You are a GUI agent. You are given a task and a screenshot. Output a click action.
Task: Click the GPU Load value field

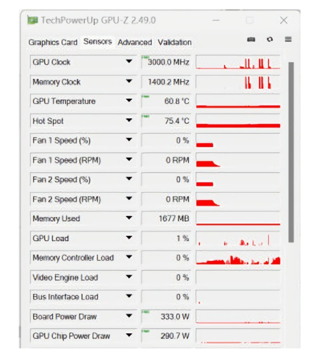click(166, 239)
